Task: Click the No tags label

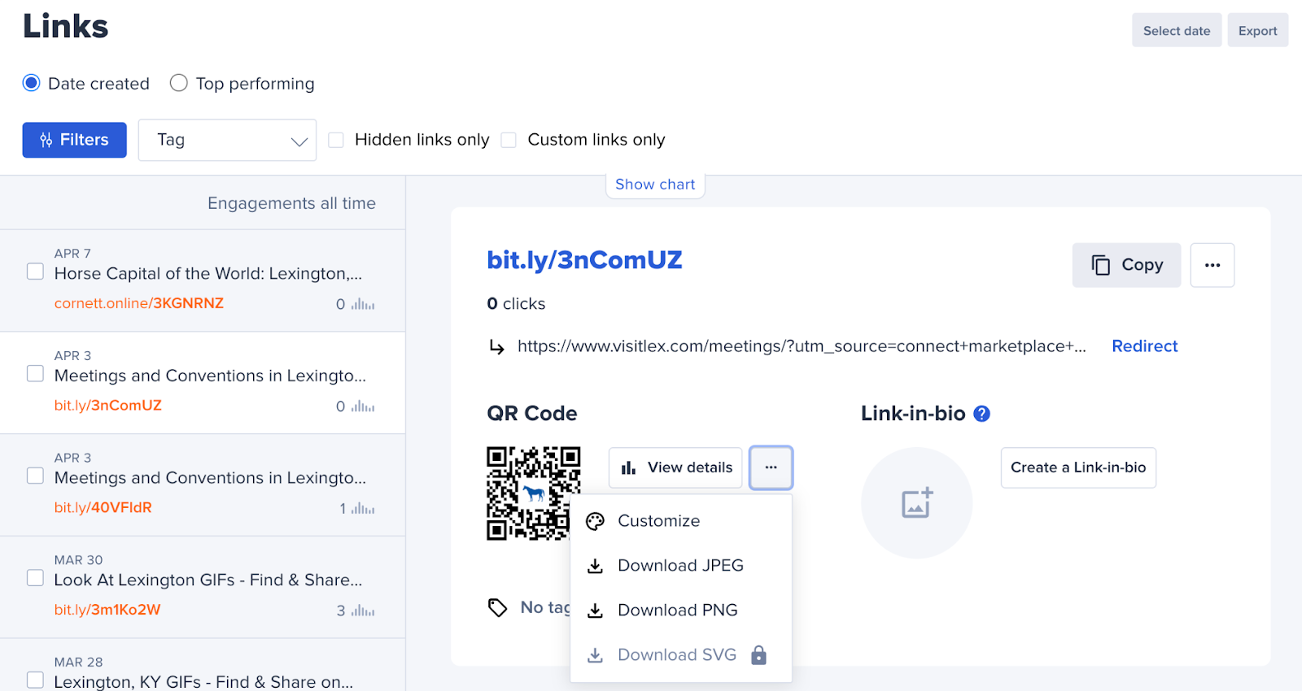Action: point(545,607)
